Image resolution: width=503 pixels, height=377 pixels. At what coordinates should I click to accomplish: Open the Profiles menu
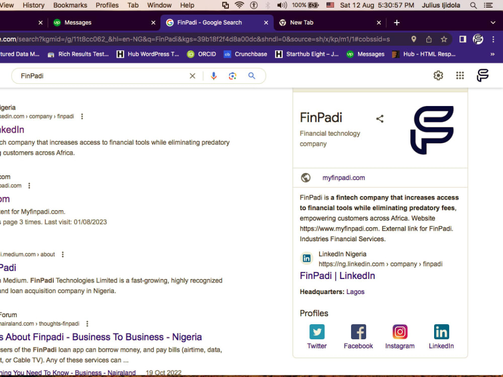(107, 5)
